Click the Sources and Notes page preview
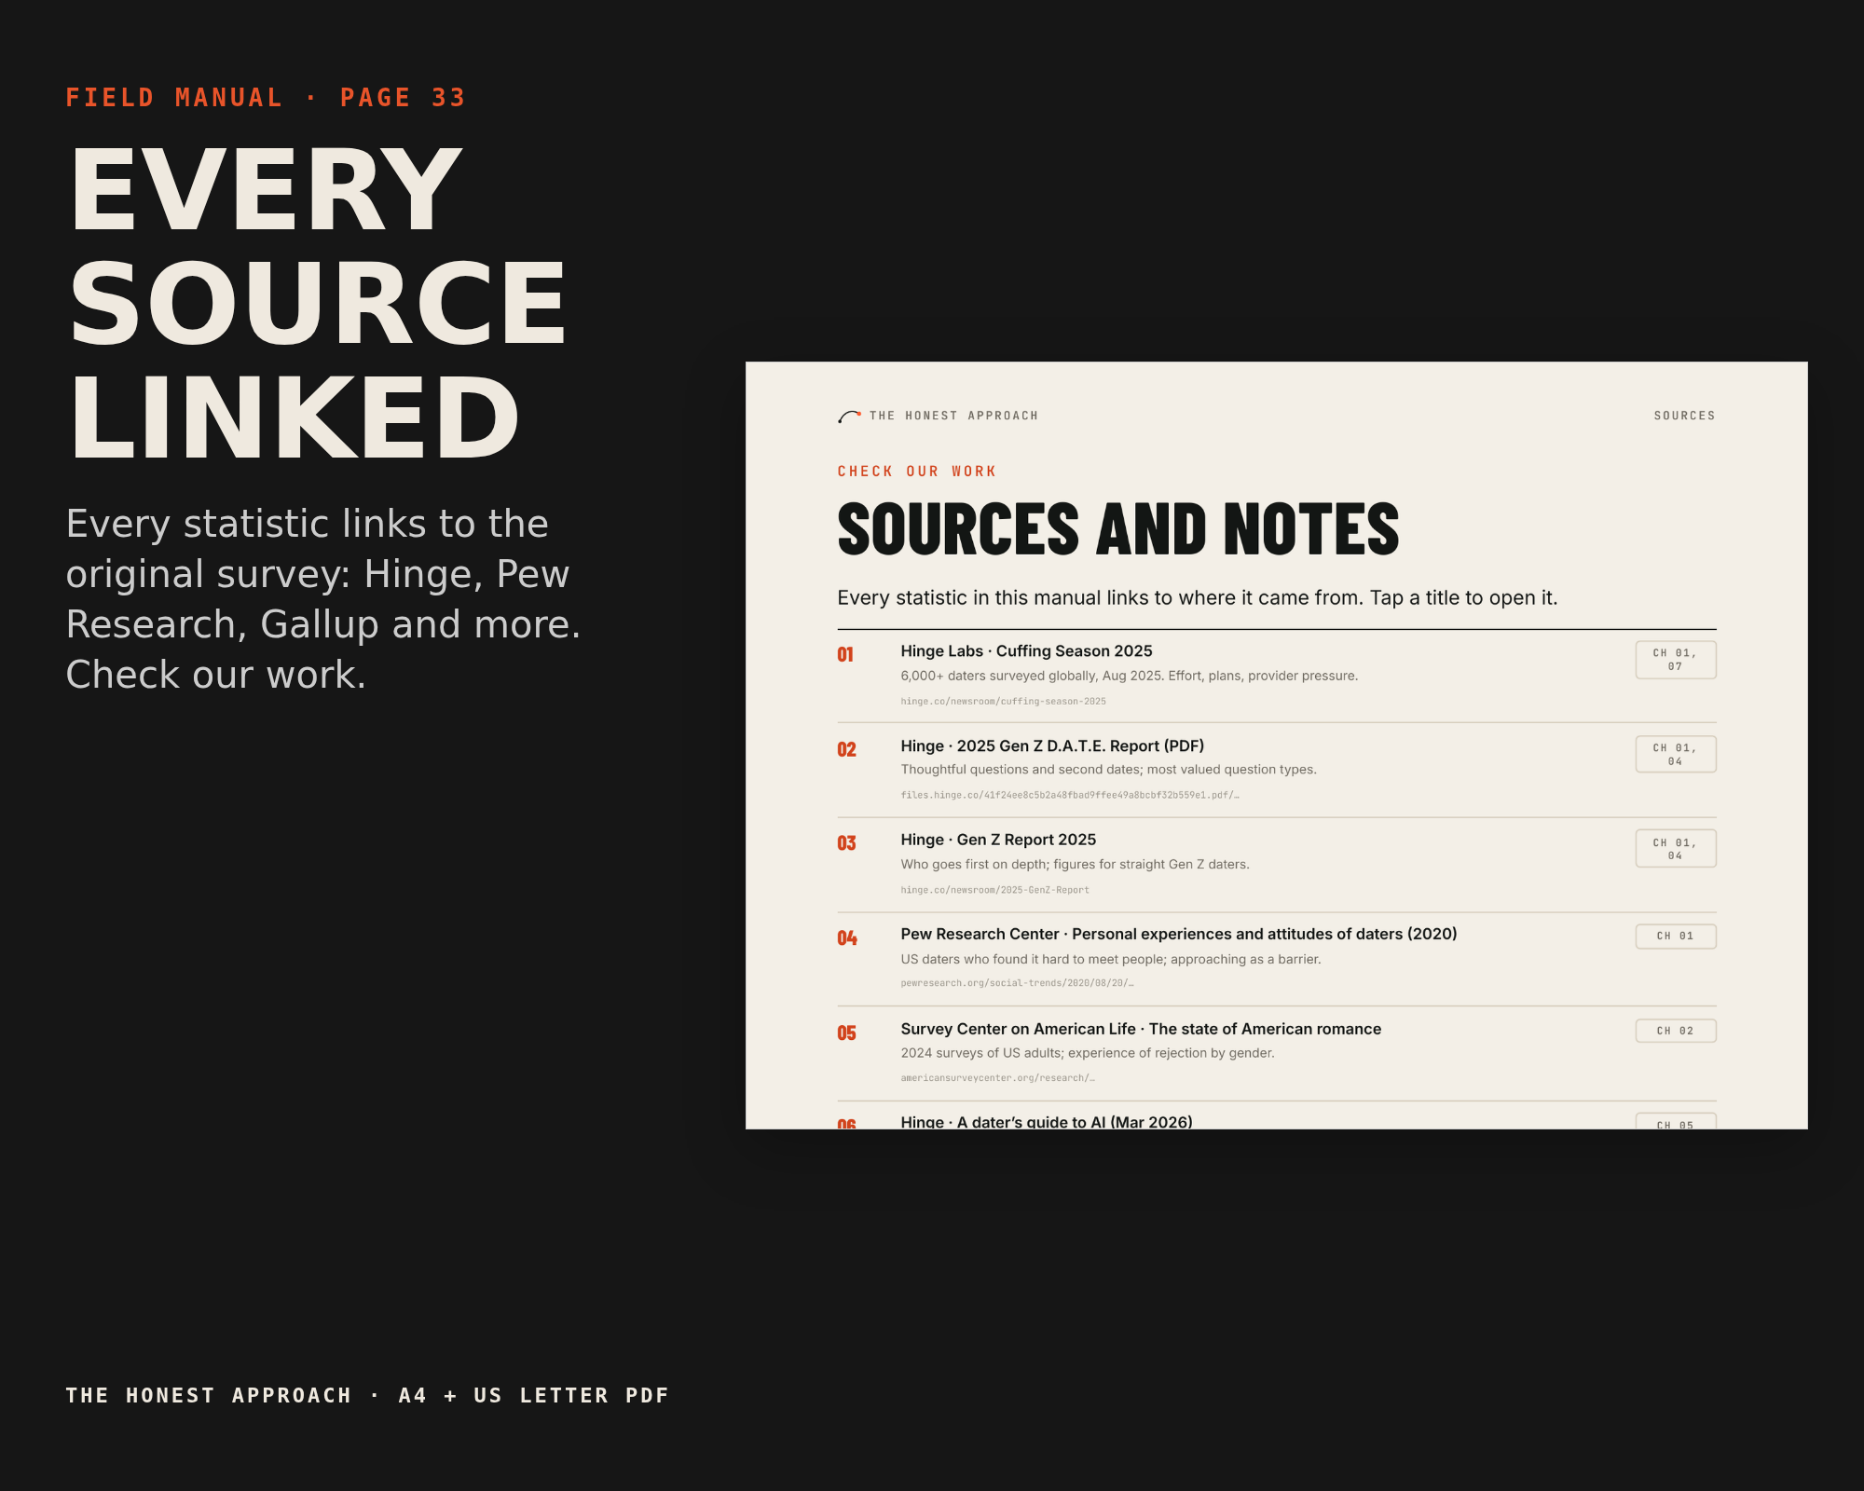1864x1491 pixels. [x=1277, y=745]
